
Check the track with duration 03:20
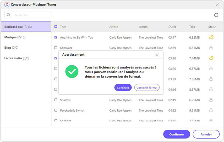click(56, 69)
